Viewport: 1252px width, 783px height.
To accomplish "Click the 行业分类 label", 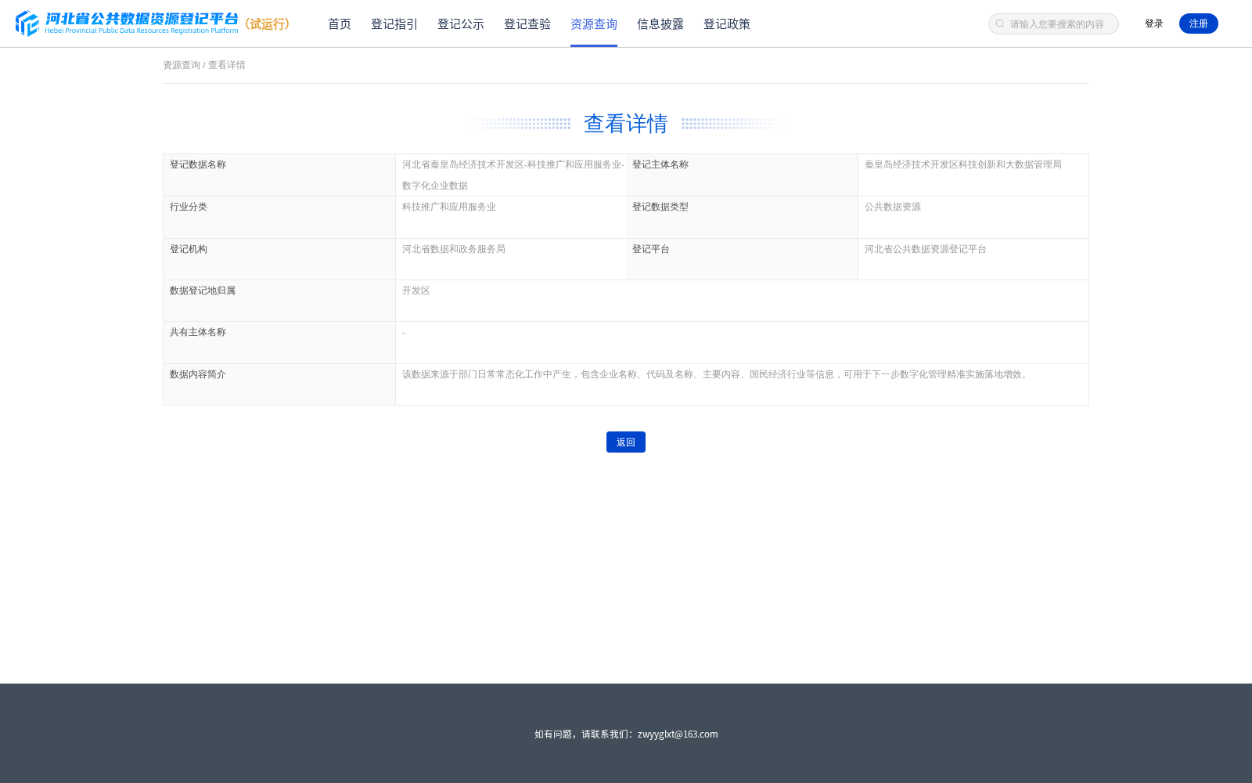I will pos(189,207).
